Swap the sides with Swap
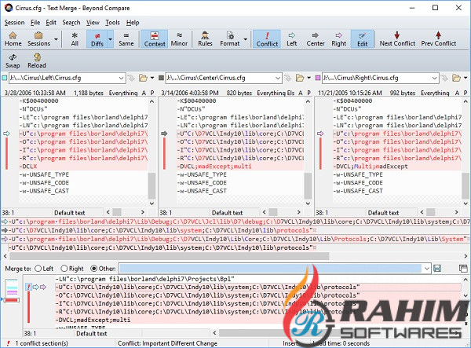The height and width of the screenshot is (348, 471). 13,61
